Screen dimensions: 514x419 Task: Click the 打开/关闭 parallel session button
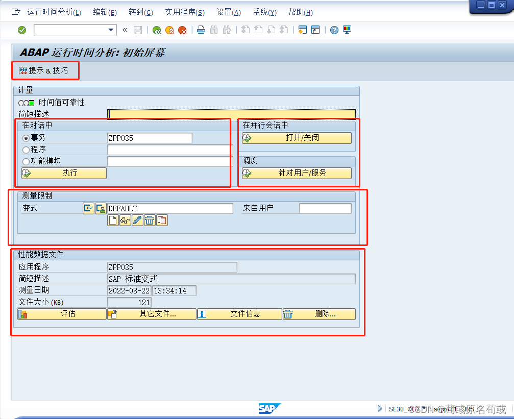(297, 138)
